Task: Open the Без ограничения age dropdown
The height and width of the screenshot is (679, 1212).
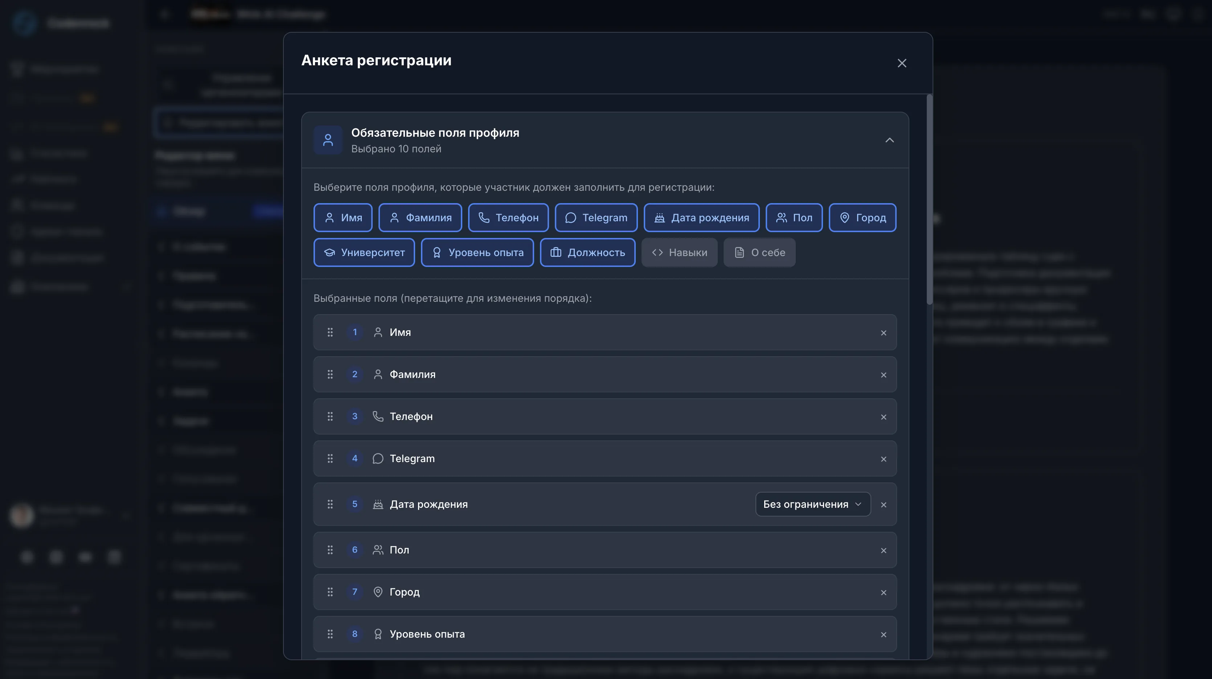Action: click(x=812, y=504)
